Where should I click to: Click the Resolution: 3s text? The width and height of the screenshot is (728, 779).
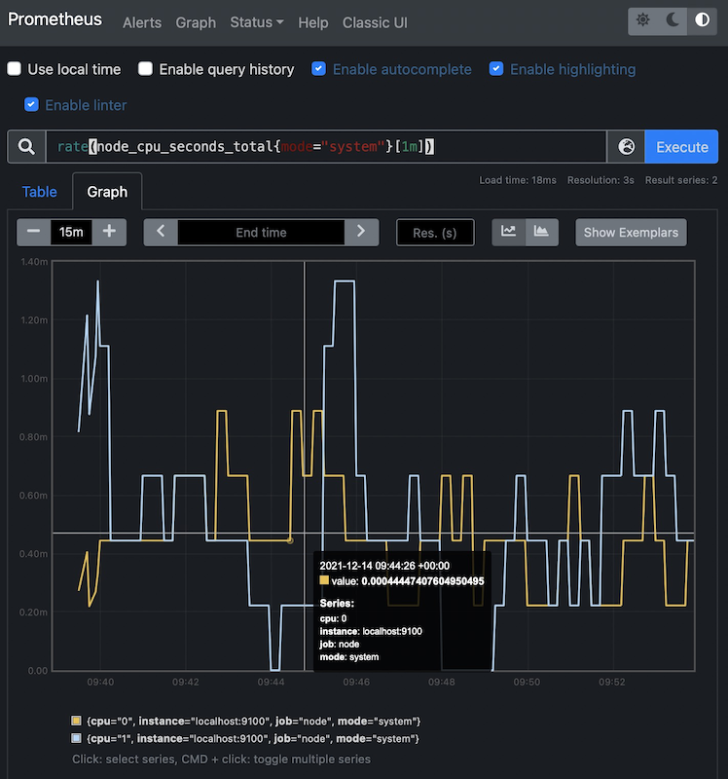point(601,180)
